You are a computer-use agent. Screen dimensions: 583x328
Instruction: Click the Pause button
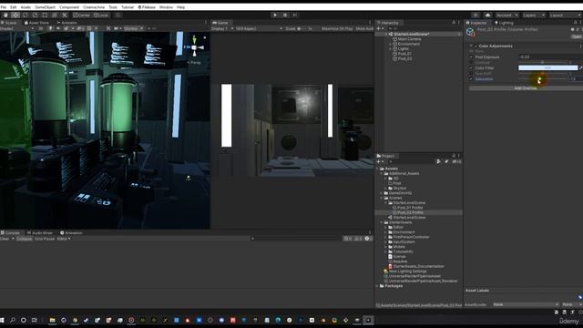point(285,15)
